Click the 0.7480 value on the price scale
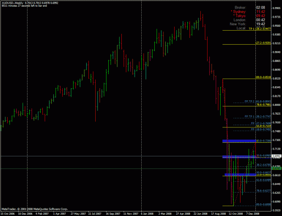Viewport: 282px width, 216px height. (x=277, y=131)
